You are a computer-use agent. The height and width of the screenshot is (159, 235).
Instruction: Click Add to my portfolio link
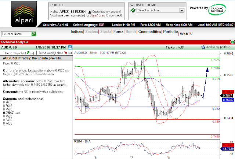[218, 47]
